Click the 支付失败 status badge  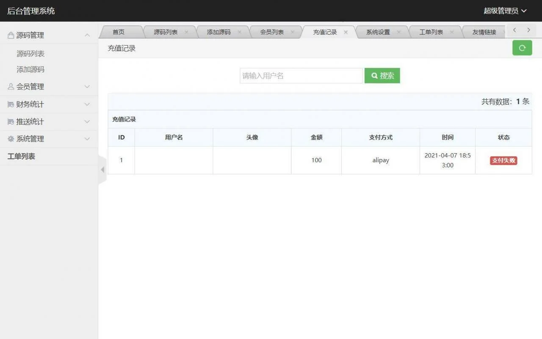tap(503, 160)
